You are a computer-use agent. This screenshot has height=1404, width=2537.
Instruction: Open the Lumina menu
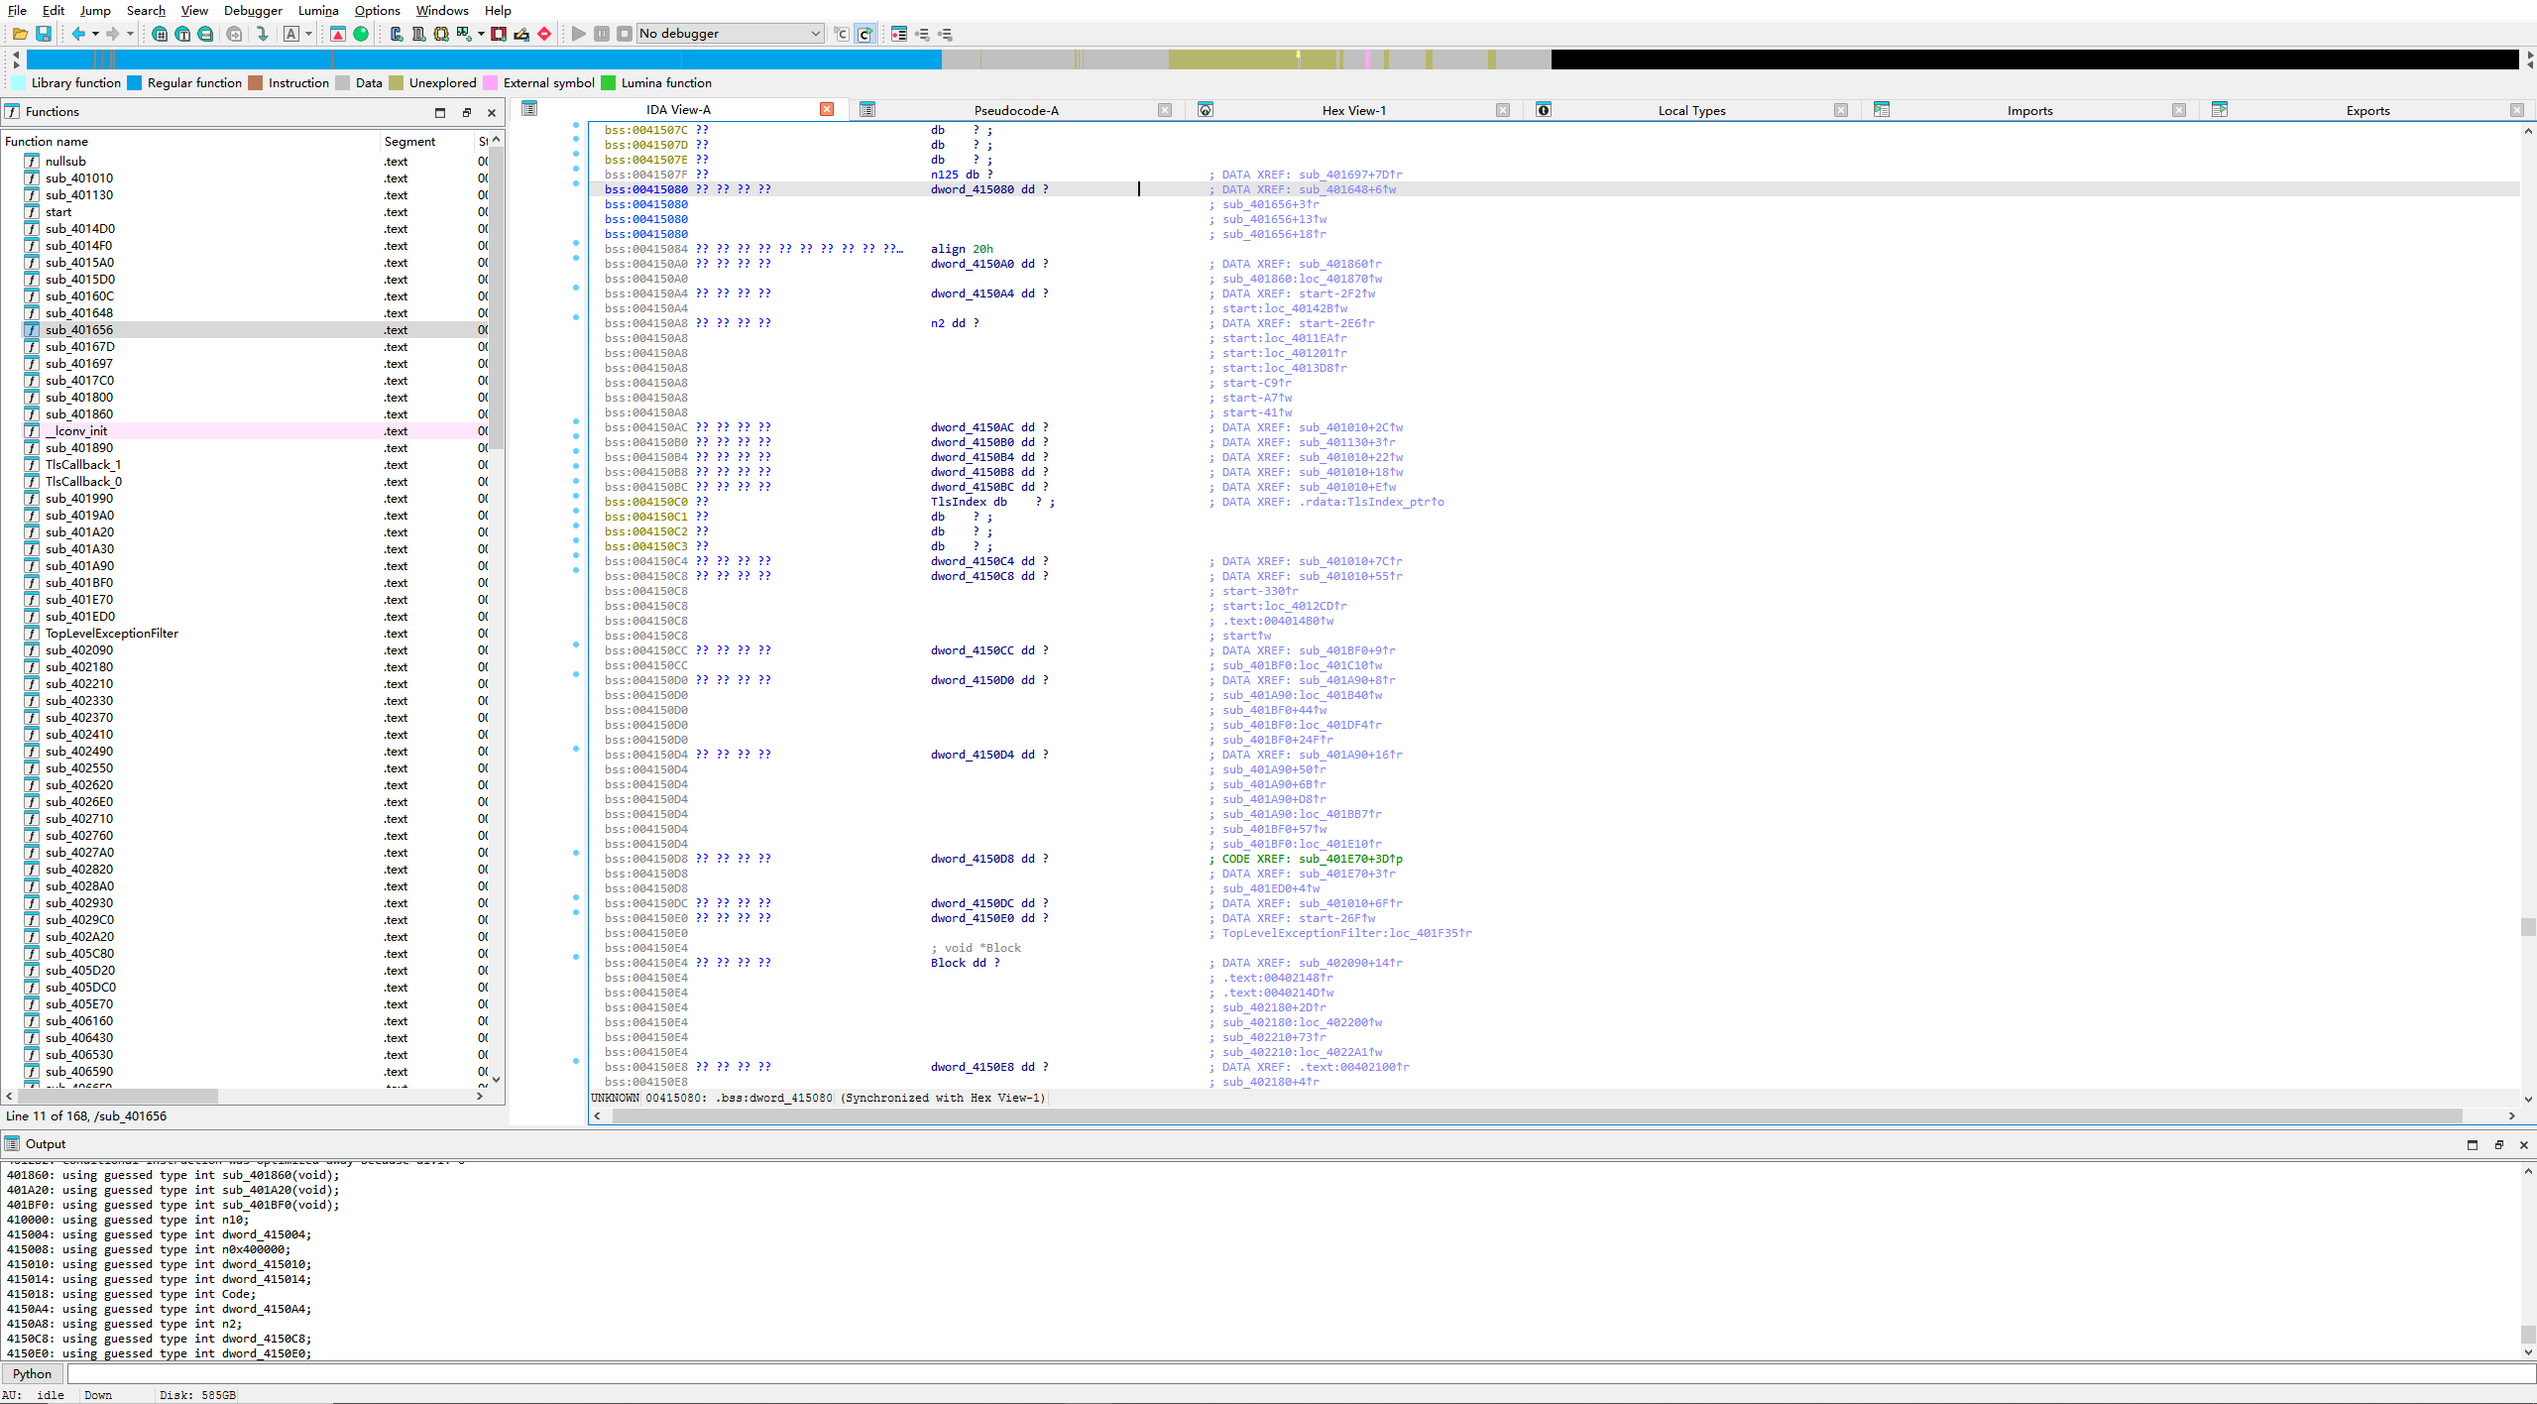tap(318, 10)
